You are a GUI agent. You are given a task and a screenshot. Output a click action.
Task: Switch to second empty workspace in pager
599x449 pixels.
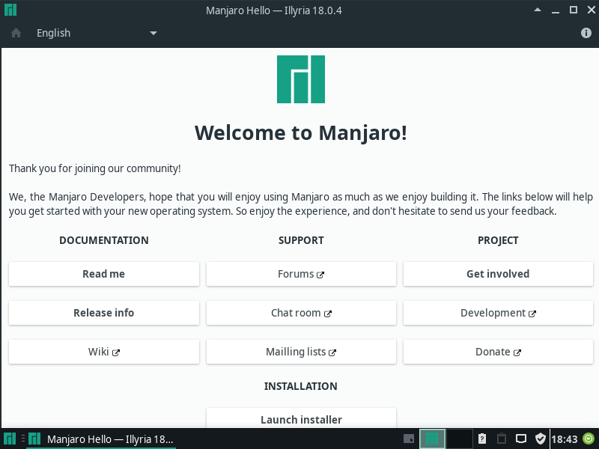click(459, 439)
